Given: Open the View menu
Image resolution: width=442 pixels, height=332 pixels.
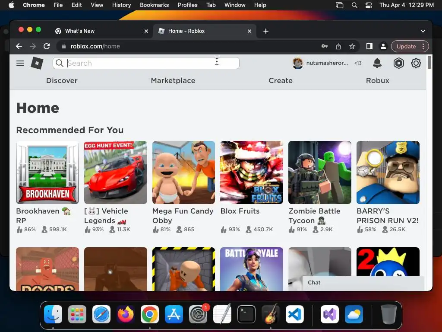Looking at the screenshot, I should 97,5.
